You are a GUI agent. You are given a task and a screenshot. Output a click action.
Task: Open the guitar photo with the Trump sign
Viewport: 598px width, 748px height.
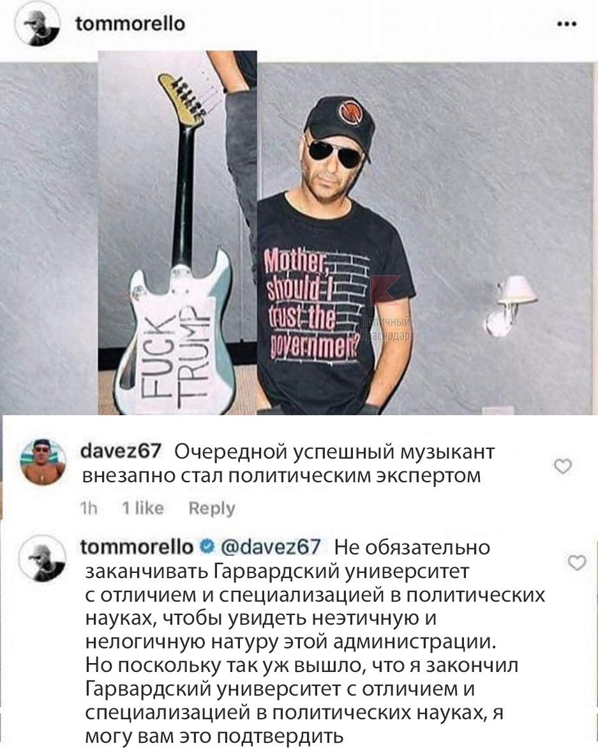tap(177, 233)
